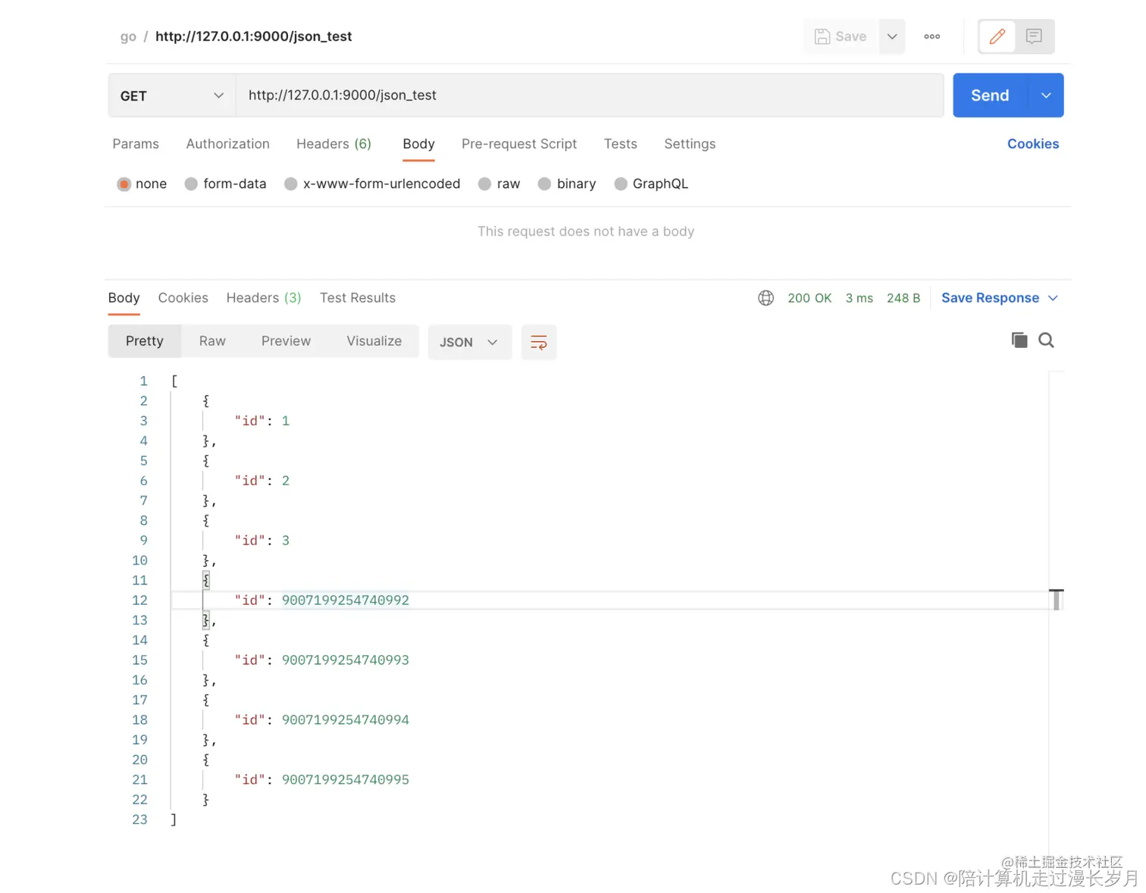Click the copy response icon
The height and width of the screenshot is (893, 1146).
coord(1019,340)
